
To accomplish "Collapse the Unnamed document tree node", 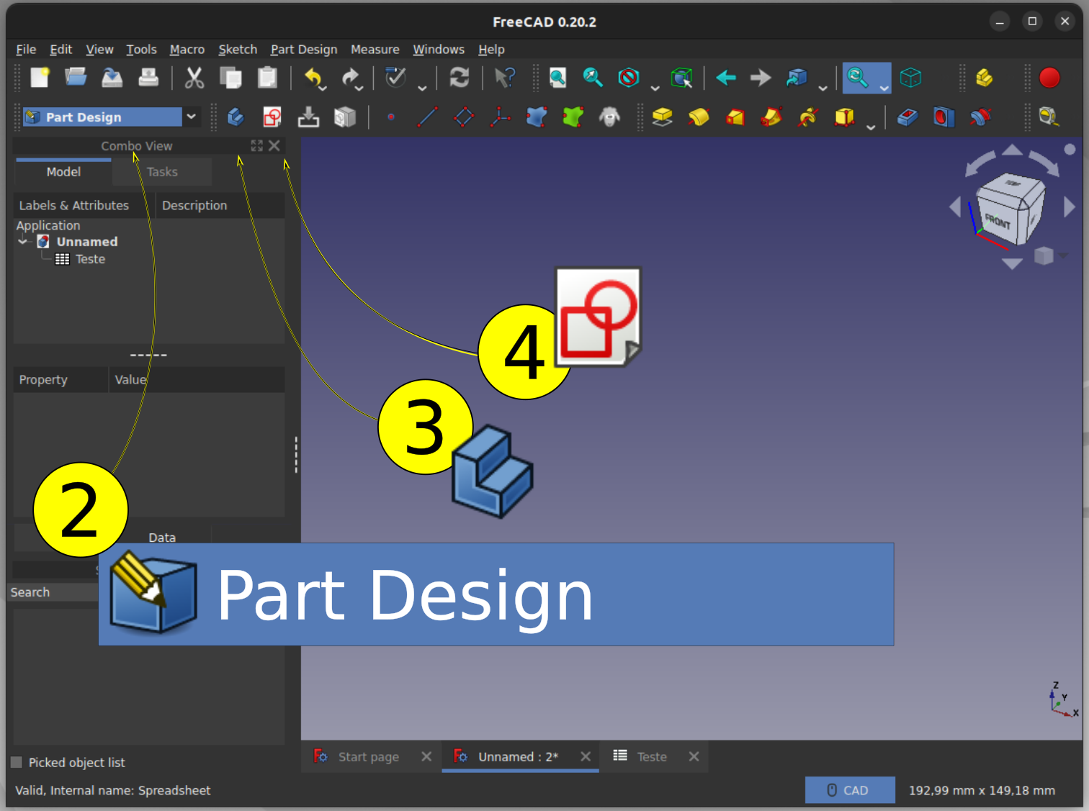I will pos(23,242).
